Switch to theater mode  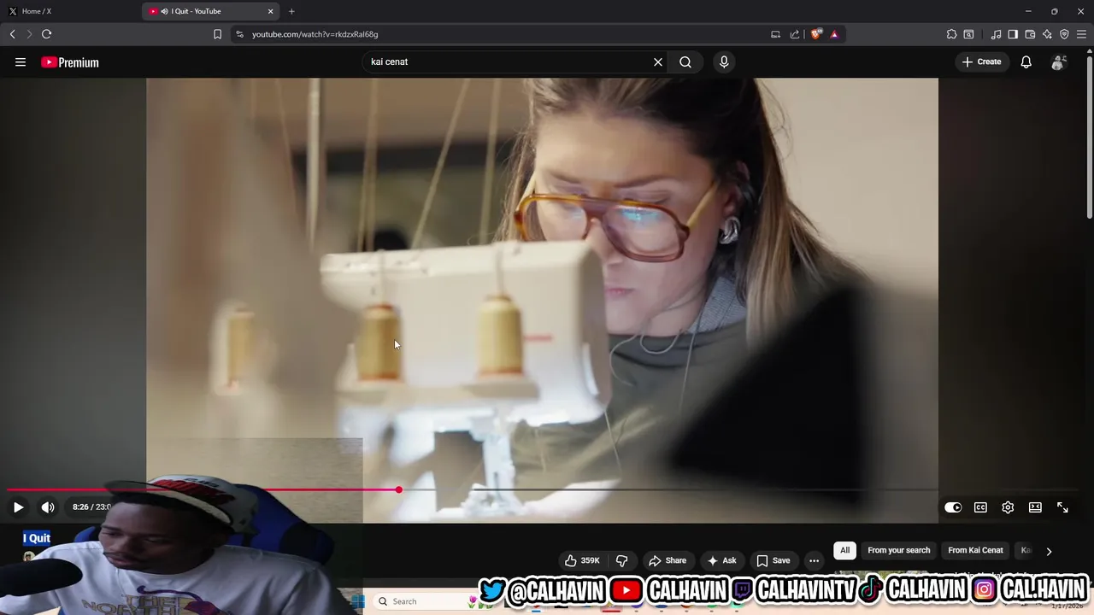1035,507
